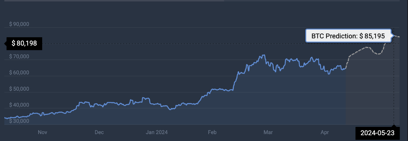Click the $ 90,000 axis label

tap(19, 24)
